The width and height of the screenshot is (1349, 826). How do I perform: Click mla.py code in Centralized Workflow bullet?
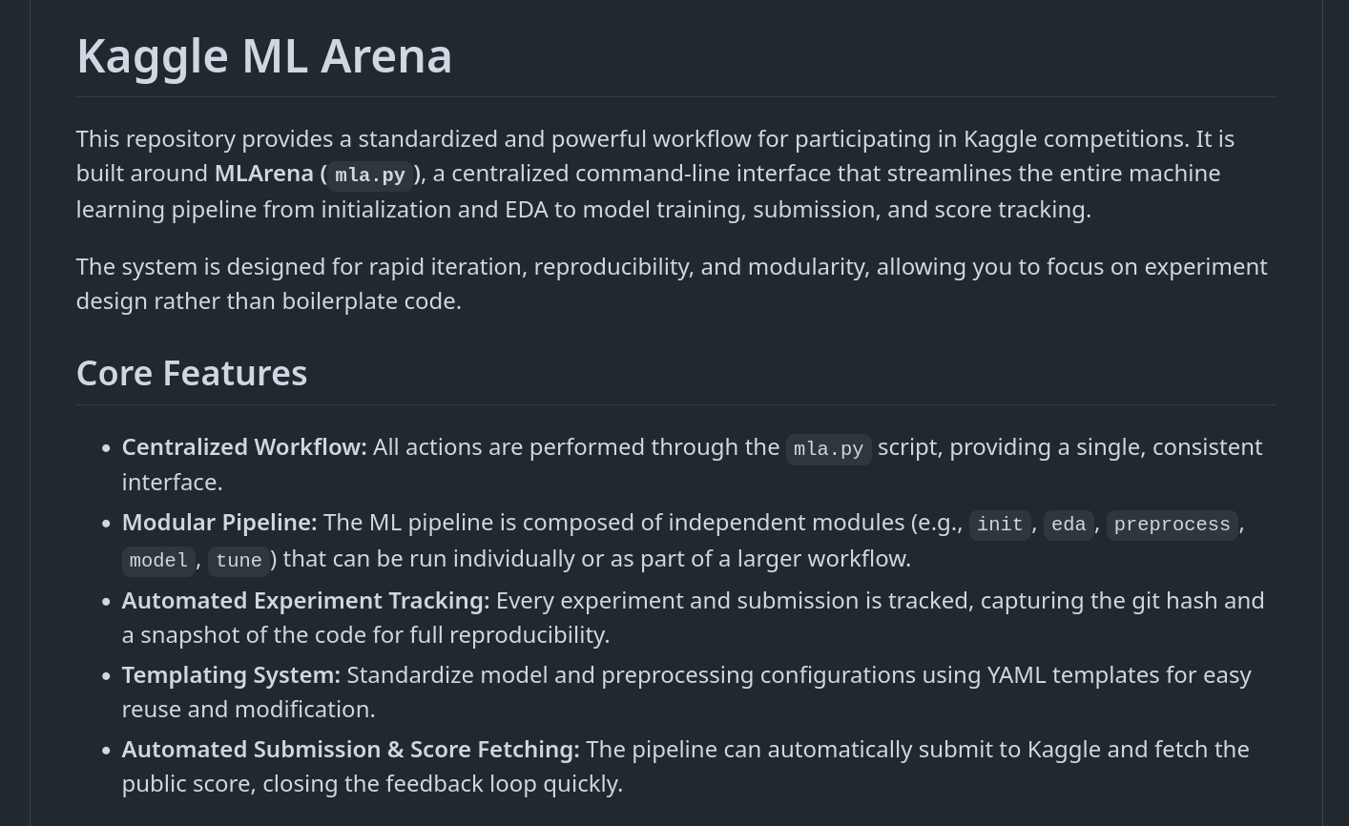coord(828,449)
